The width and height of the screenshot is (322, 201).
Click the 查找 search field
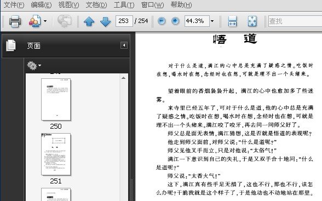(x=295, y=21)
